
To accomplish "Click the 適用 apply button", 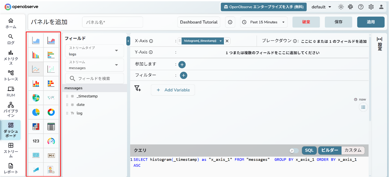I will click(371, 22).
